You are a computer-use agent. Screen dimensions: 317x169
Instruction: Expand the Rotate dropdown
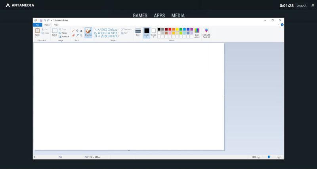[69, 36]
